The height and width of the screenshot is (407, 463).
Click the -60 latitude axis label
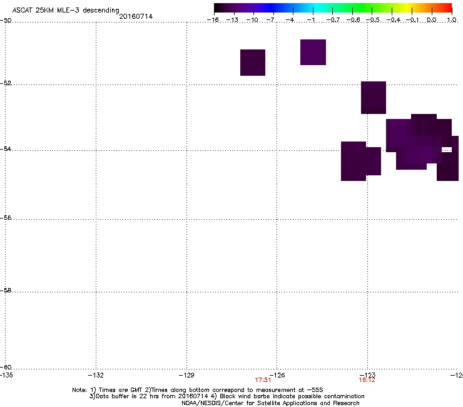pyautogui.click(x=6, y=368)
